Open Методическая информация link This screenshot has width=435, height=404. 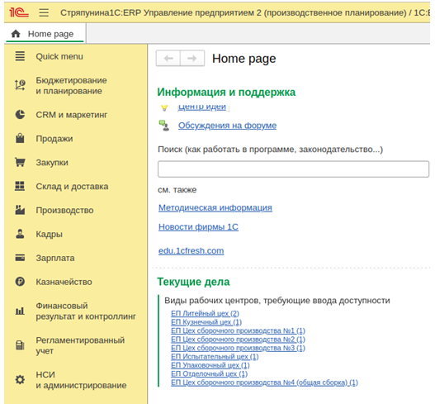[215, 207]
